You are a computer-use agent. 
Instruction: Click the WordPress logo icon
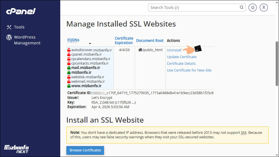point(9,37)
